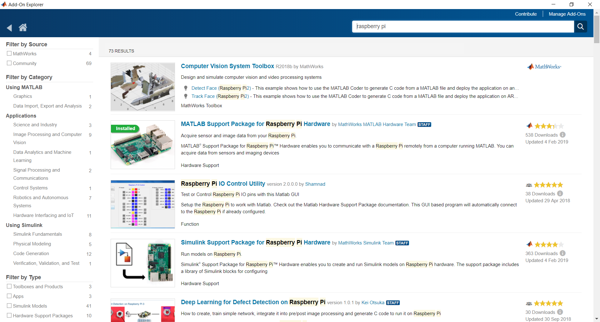
Task: Open the Detect Face example link
Action: 221,88
